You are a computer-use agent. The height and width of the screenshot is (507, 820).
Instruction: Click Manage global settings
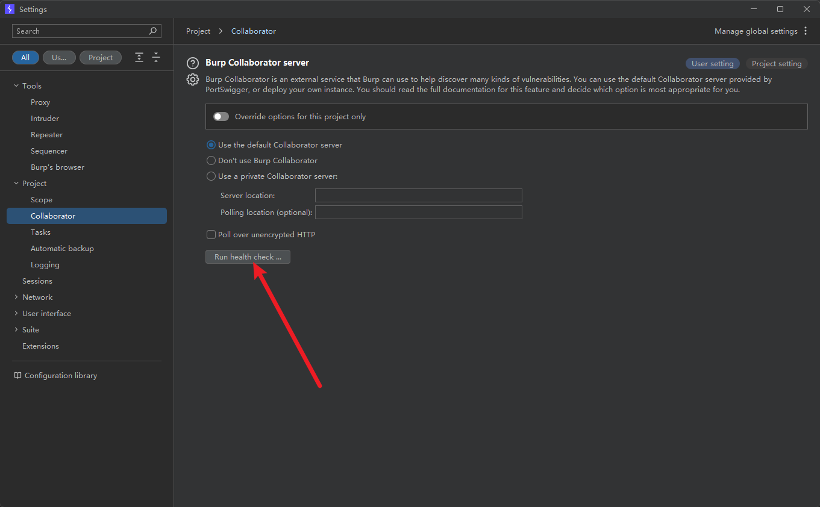(x=756, y=31)
